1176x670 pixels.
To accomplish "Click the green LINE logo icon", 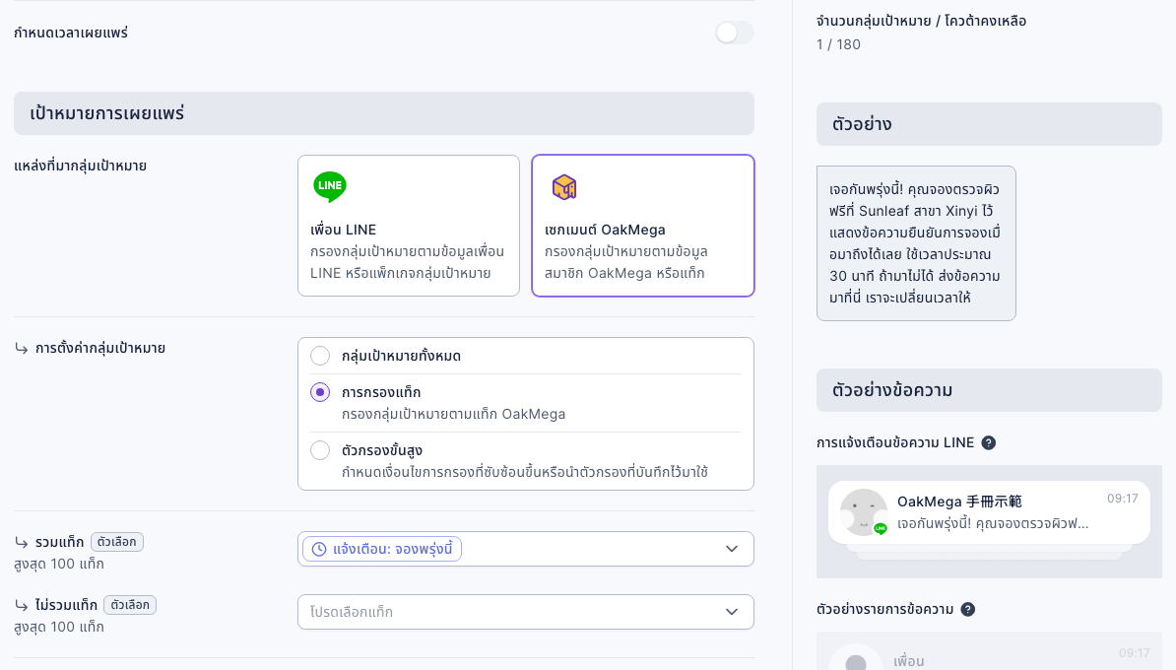I will pos(330,186).
